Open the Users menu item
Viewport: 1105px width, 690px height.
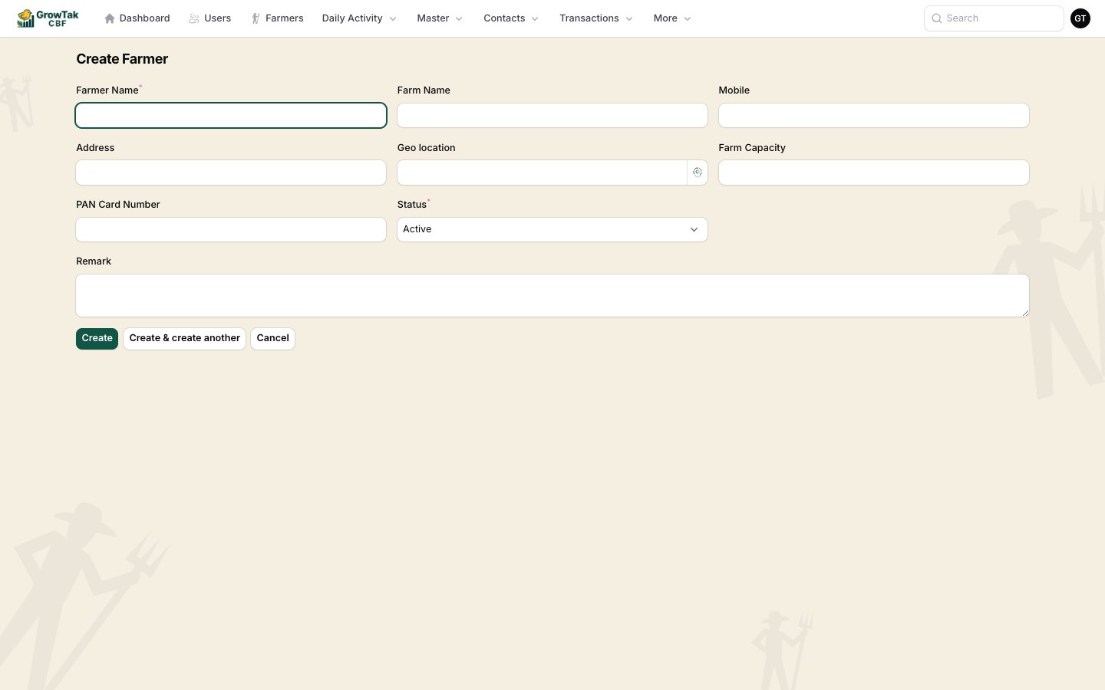click(210, 18)
